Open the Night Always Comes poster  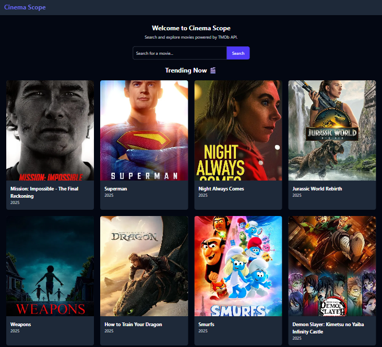[238, 130]
